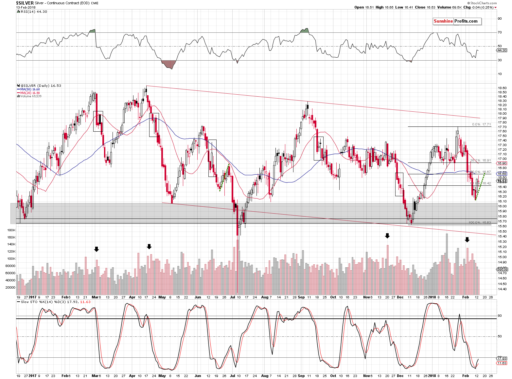Screen dimensions: 512x379
Task: Click the red line marker before MA(20)
Action: (x=18, y=93)
